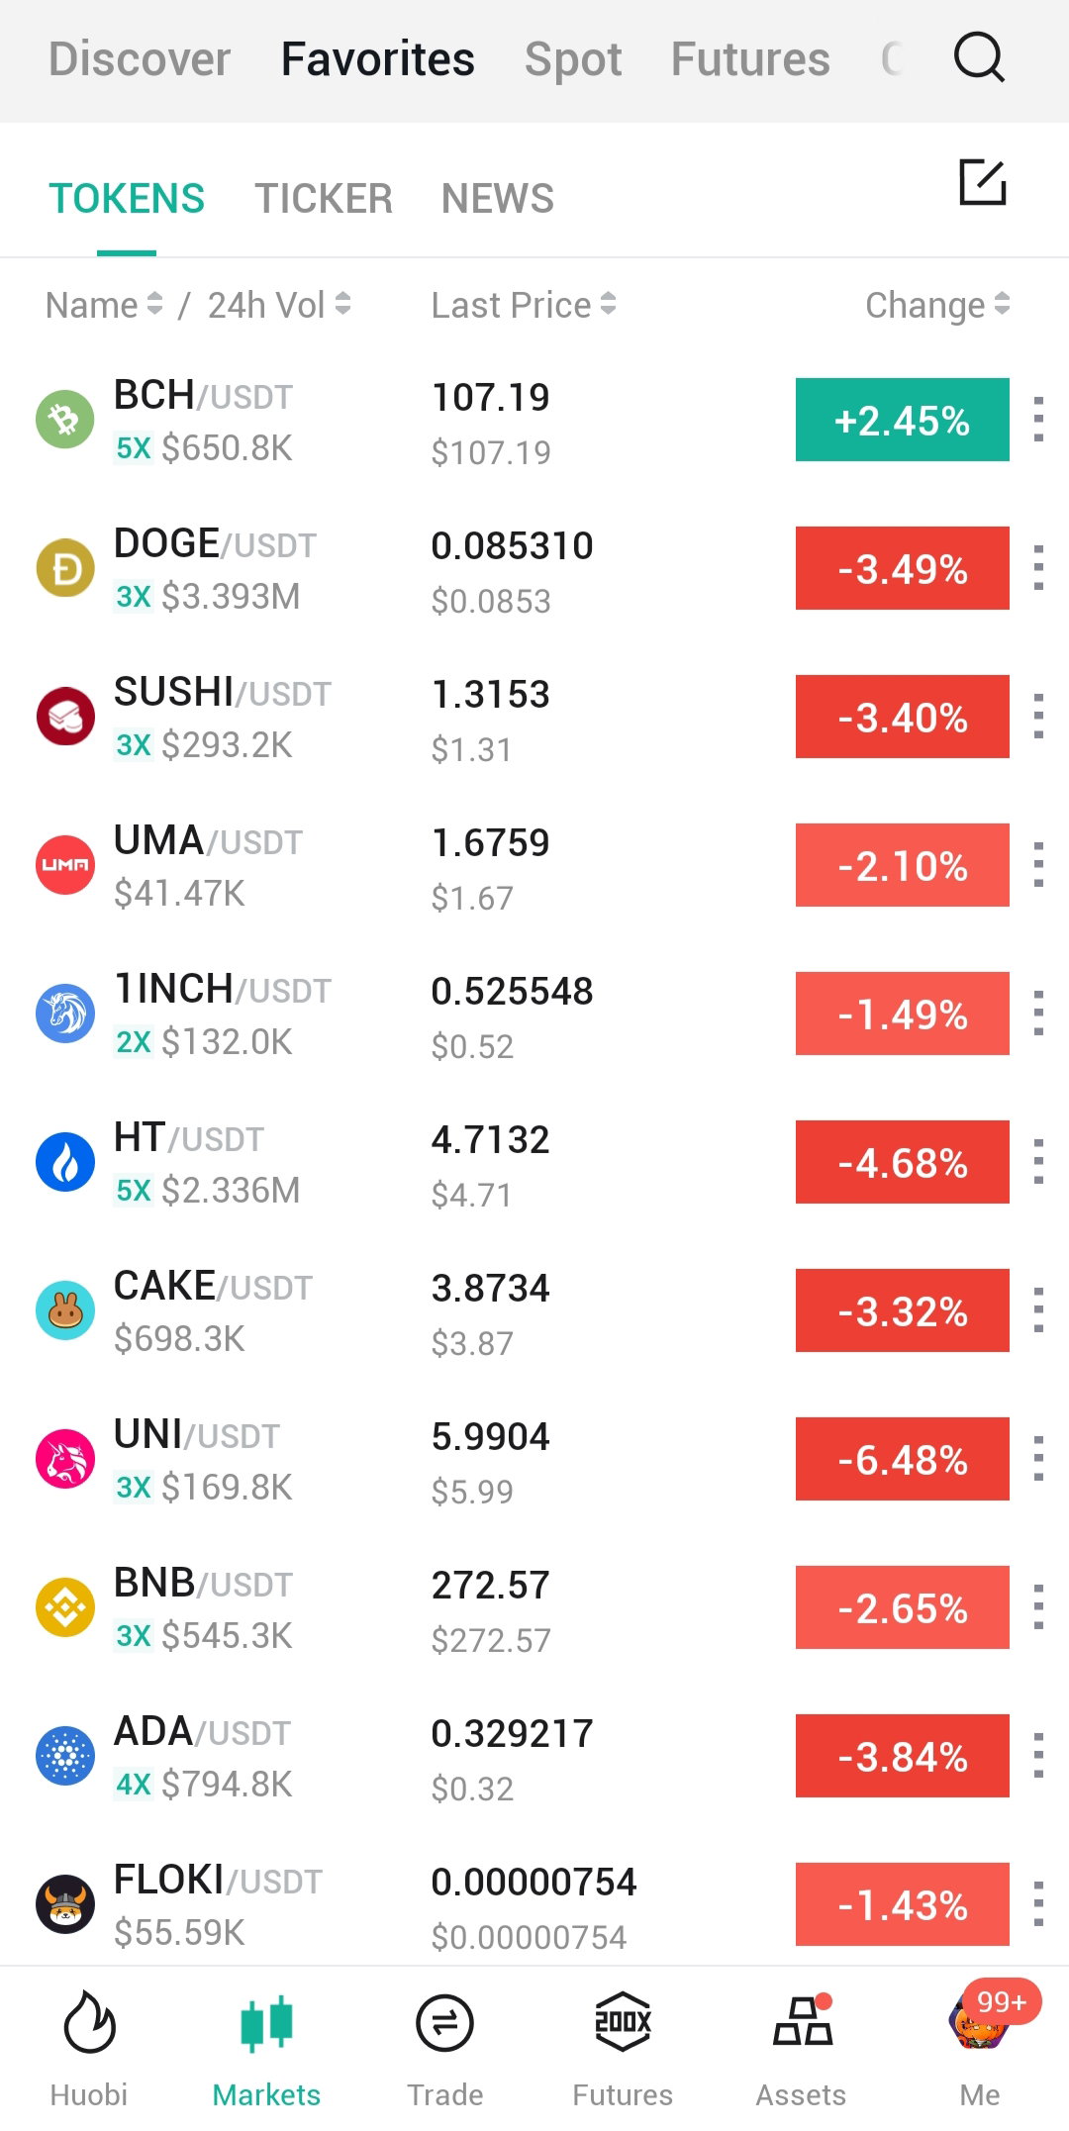Open the Me profile avatar
This screenshot has height=2131, width=1069.
pos(979,2022)
